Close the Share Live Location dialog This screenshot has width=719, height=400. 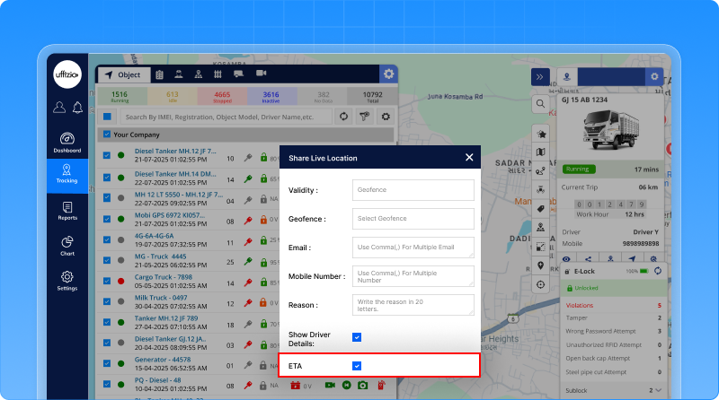[x=468, y=158]
